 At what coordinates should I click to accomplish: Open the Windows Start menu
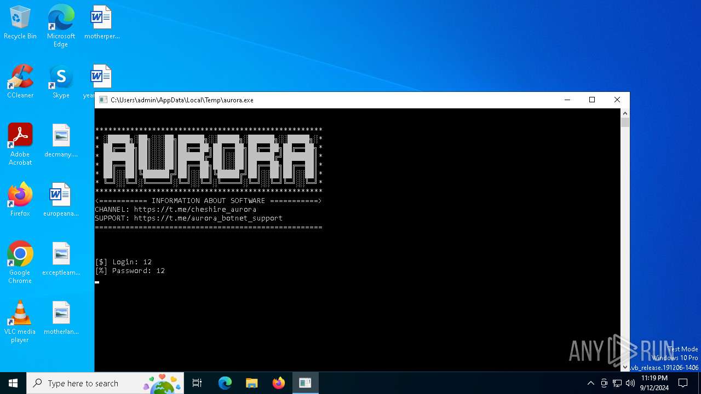coord(13,383)
